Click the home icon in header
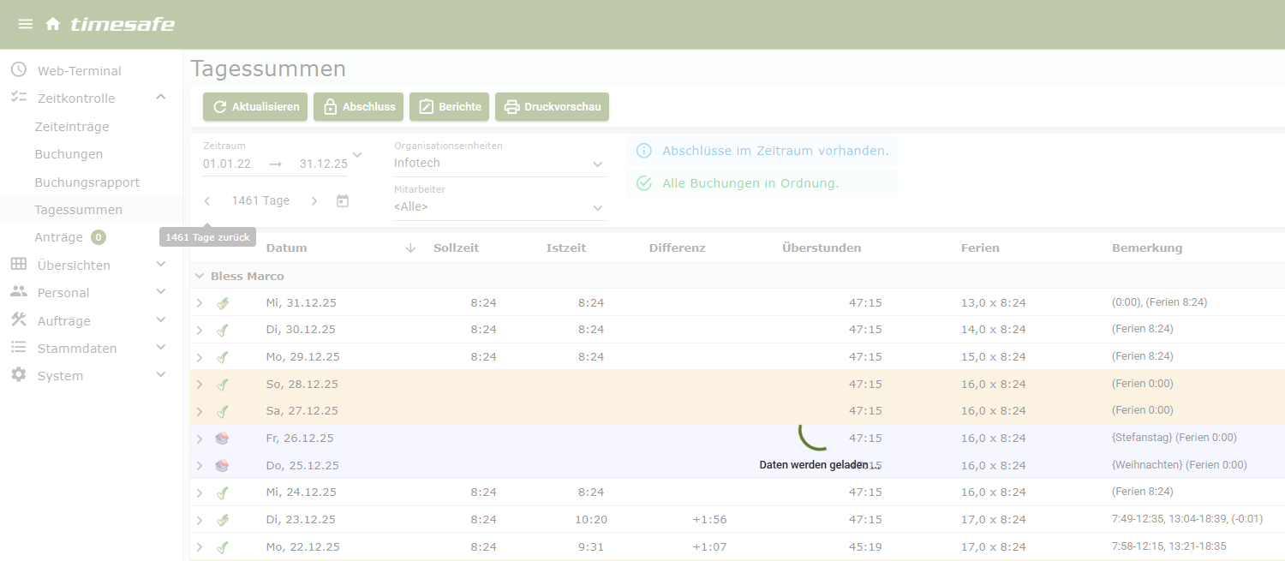 click(x=53, y=24)
